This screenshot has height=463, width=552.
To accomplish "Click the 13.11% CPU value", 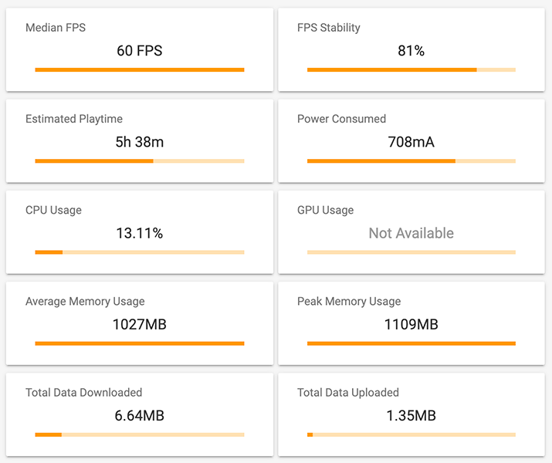I will coord(140,233).
